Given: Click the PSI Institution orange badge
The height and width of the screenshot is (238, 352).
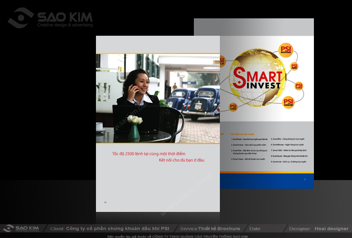Looking at the screenshot, I should point(286,50).
